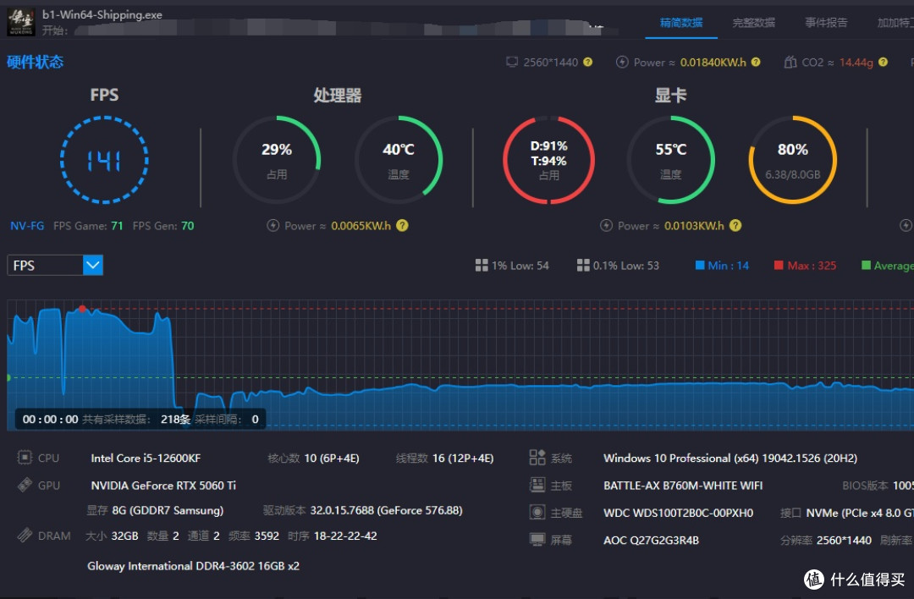Open the 事件报告 tab

[x=826, y=23]
